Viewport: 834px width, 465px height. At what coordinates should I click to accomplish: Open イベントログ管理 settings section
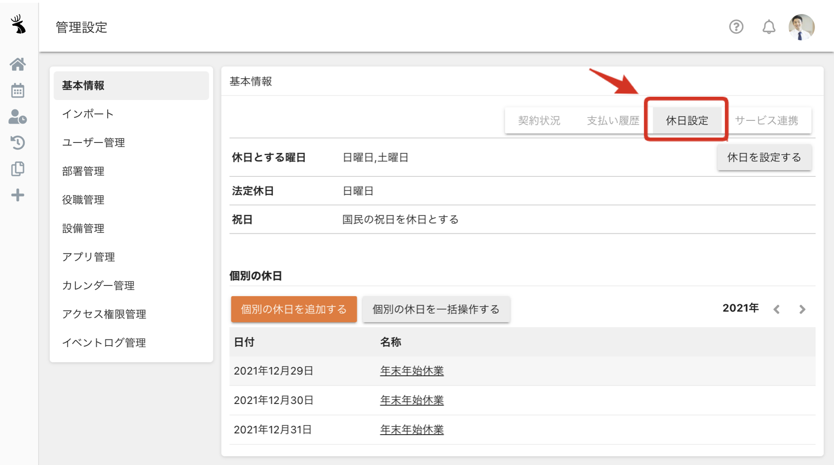131,342
